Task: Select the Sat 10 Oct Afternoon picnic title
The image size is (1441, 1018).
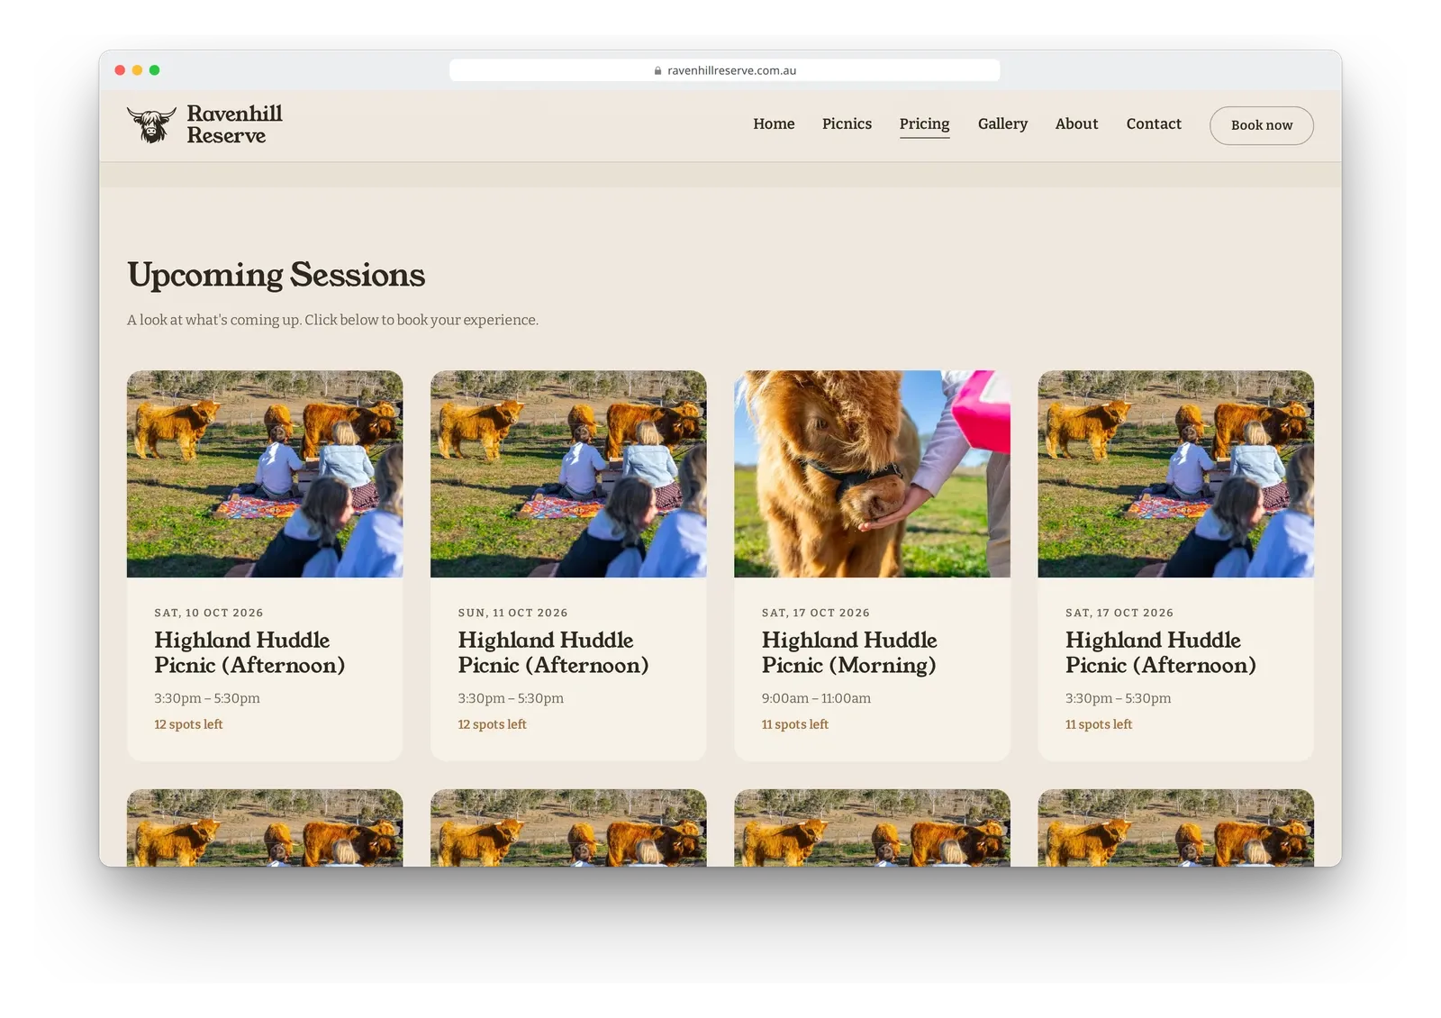Action: (249, 652)
